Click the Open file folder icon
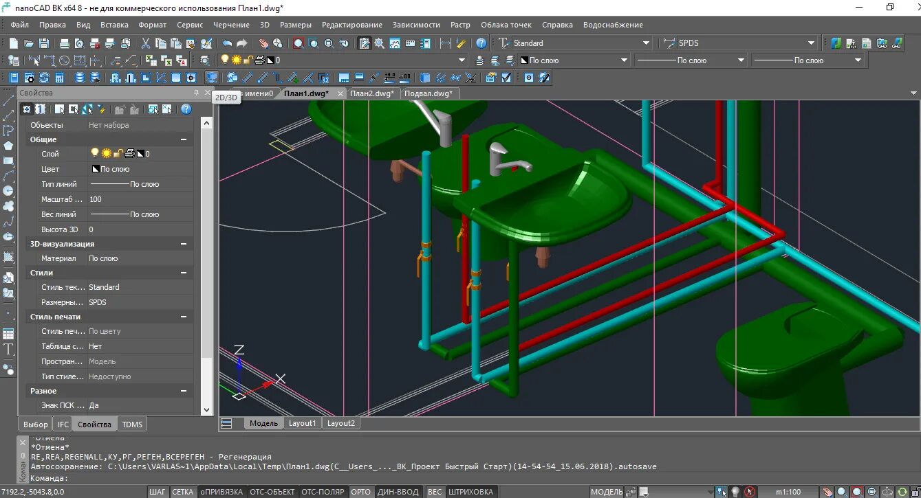 [29, 43]
